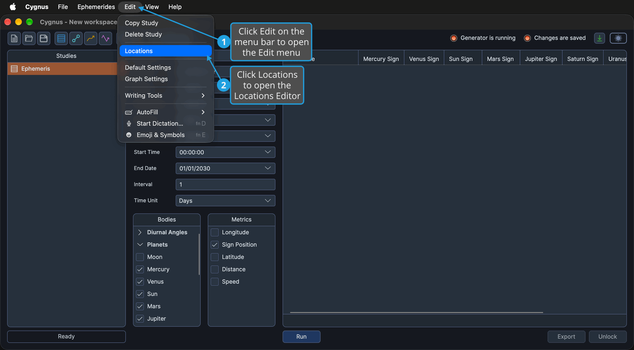
Task: Collapse the Planets group
Action: pos(140,245)
